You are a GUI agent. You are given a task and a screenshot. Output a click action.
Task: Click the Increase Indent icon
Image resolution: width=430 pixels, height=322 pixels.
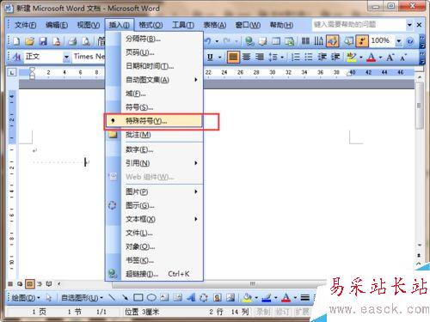click(335, 57)
